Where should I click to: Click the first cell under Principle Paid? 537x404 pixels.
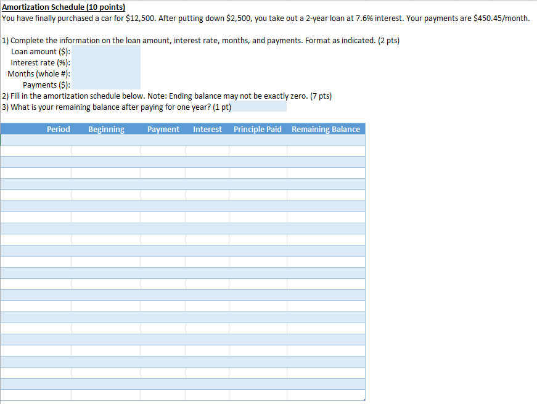pyautogui.click(x=258, y=139)
